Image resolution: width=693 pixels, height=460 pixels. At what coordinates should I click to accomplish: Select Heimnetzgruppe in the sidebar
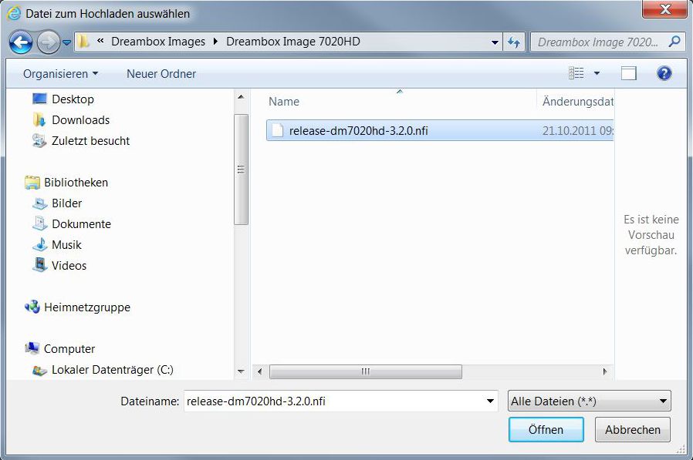tap(87, 307)
